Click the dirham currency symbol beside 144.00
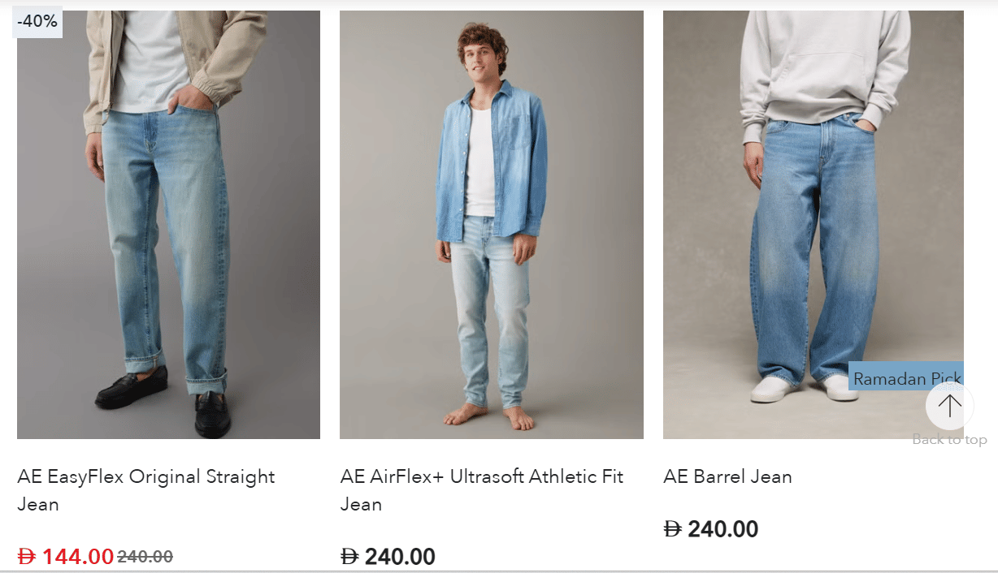 point(28,557)
